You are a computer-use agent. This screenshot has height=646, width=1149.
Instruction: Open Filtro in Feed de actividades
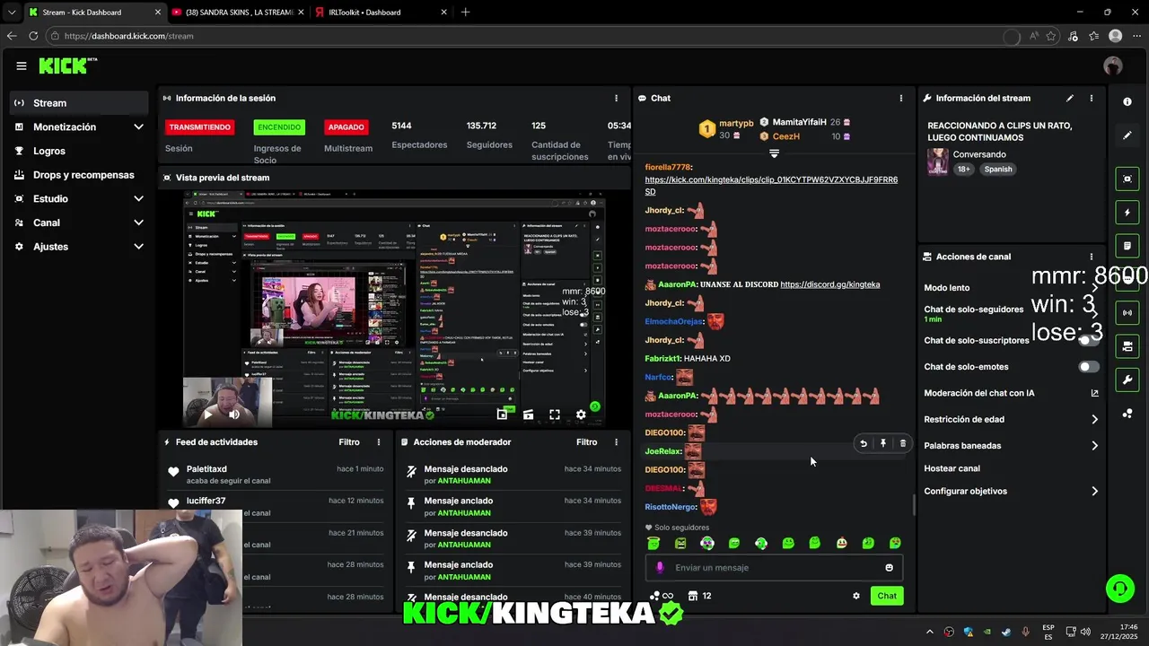(x=349, y=442)
